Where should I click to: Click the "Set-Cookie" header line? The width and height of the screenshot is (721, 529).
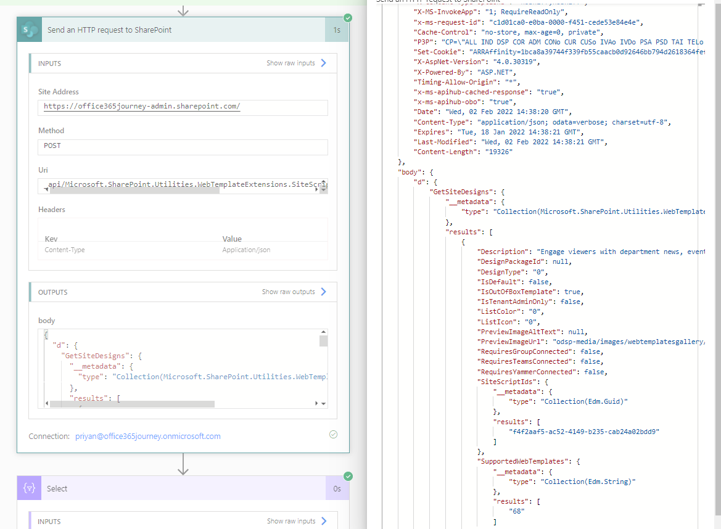pos(559,52)
